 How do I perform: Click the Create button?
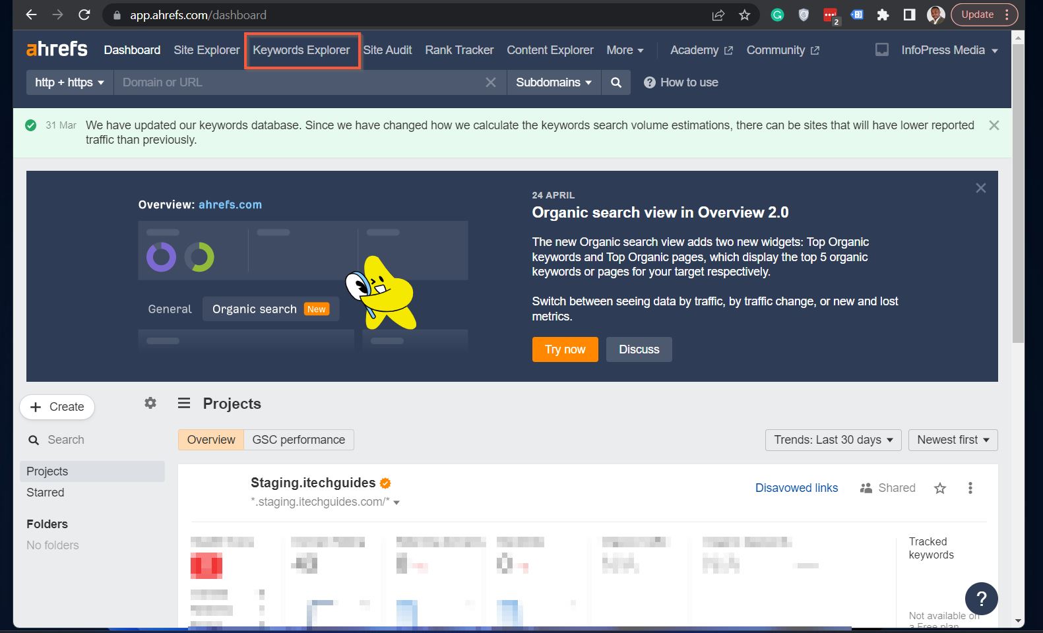coord(57,407)
